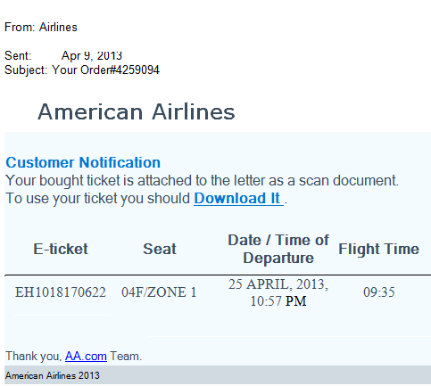Click the 'Your bought ticket is attached' sentence
Viewport: 431px width, 386px height.
[x=202, y=181]
